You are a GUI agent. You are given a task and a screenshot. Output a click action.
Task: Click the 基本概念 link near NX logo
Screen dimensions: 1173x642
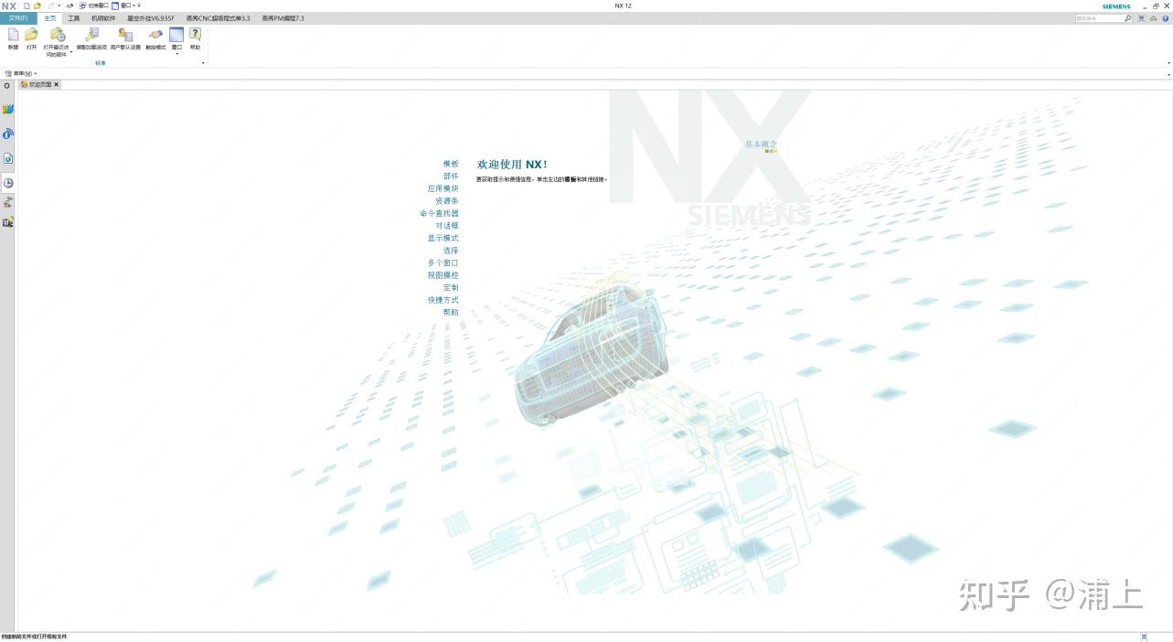[x=761, y=144]
